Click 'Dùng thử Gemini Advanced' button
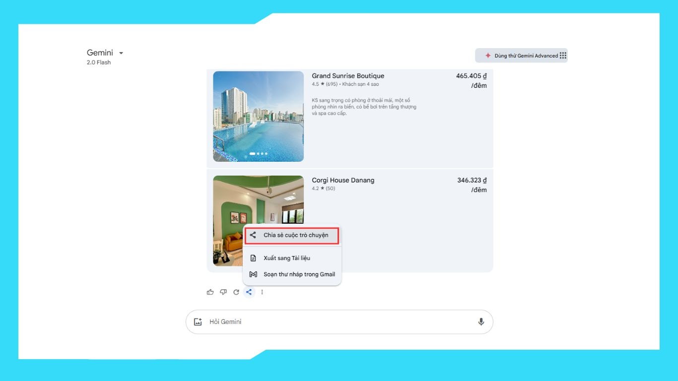This screenshot has width=678, height=381. click(x=521, y=56)
